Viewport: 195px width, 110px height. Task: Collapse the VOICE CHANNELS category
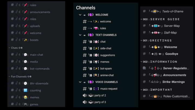tap(80, 82)
